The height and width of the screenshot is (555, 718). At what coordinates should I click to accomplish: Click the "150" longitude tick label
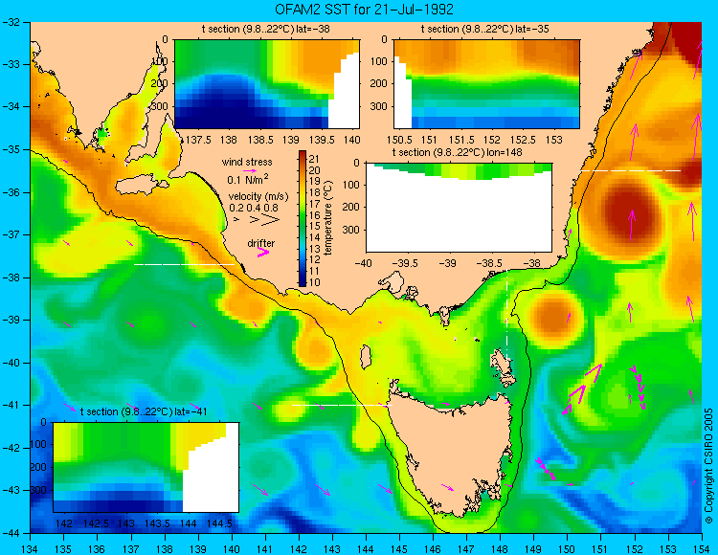tap(567, 548)
